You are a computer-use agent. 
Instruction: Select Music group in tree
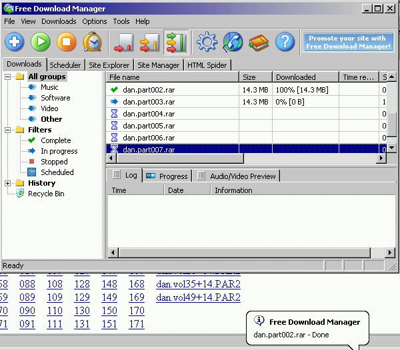[x=49, y=87]
